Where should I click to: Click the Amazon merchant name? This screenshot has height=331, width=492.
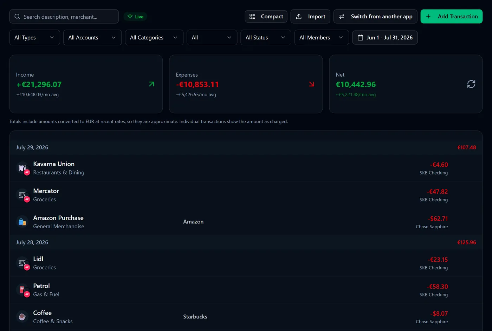pos(193,222)
